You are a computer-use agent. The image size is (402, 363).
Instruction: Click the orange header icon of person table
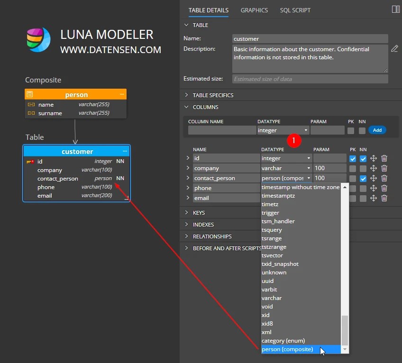[x=30, y=94]
